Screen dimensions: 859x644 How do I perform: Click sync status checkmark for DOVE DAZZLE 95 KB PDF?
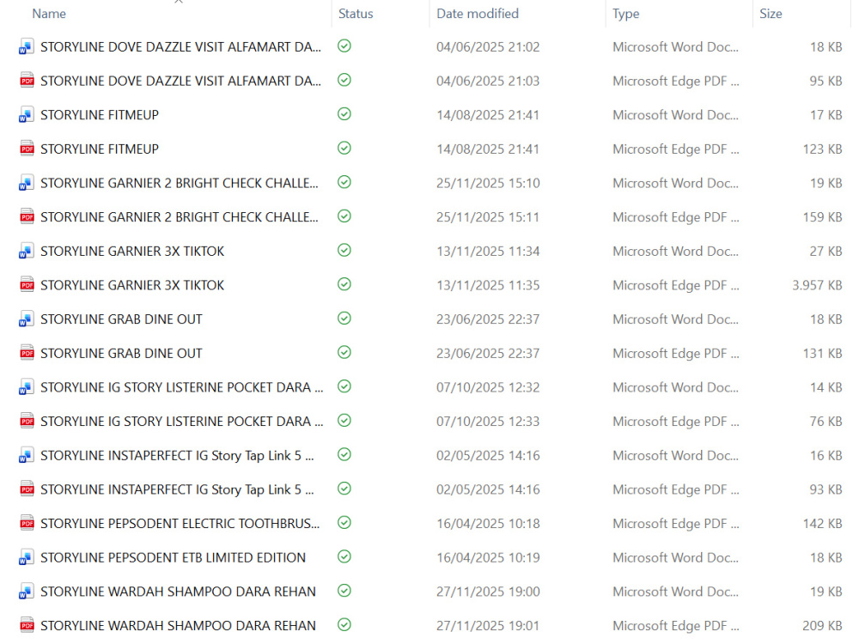tap(344, 80)
